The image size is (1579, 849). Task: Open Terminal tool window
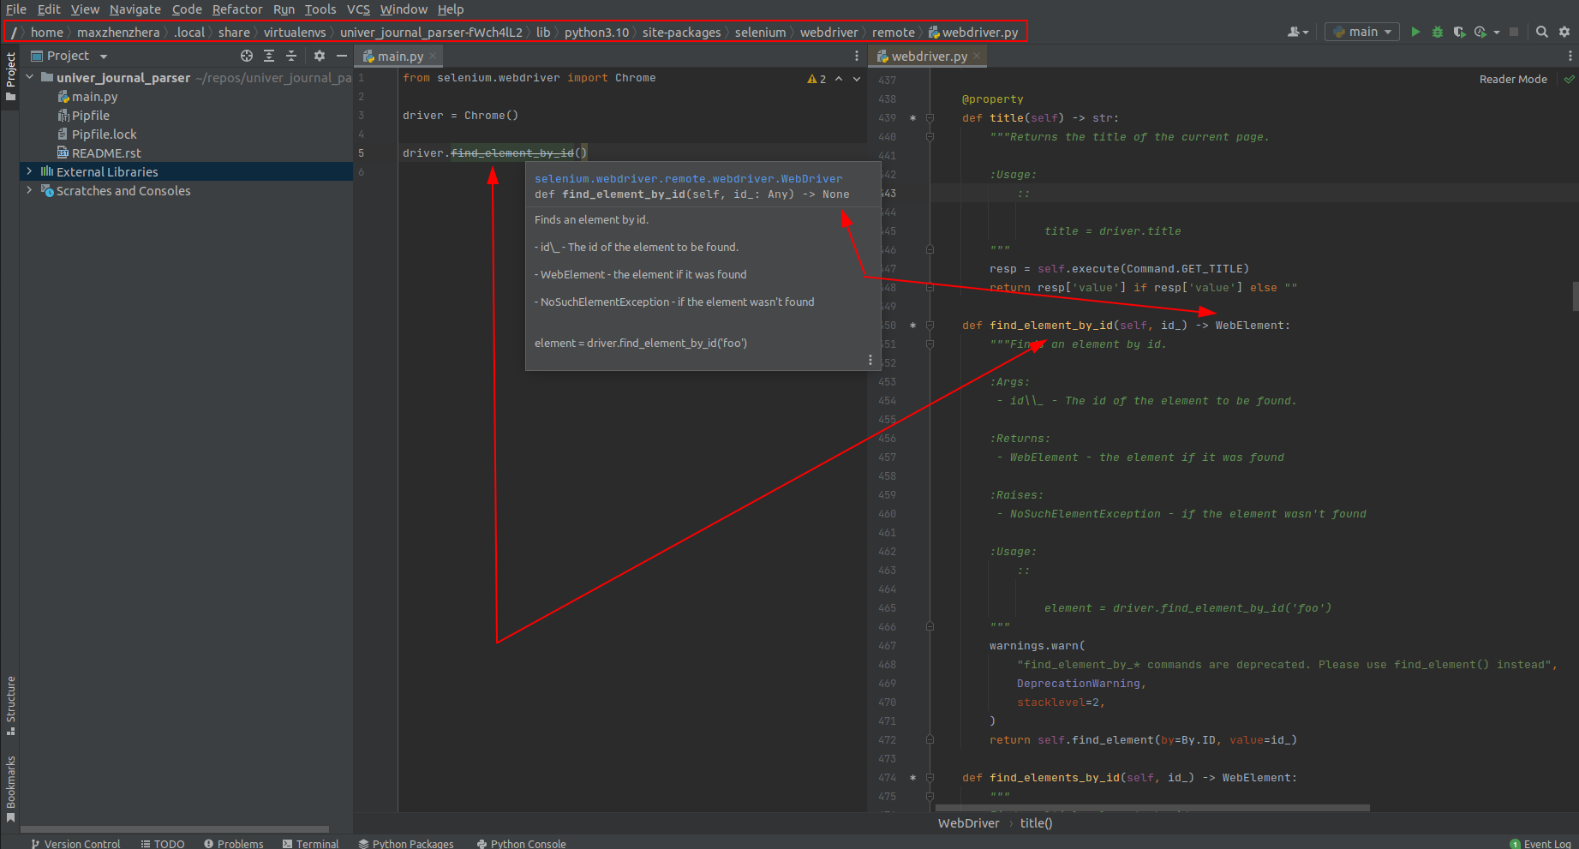coord(311,843)
